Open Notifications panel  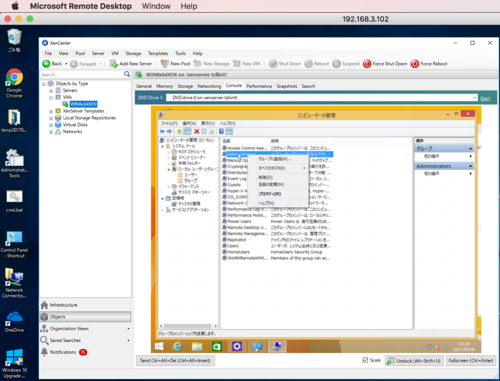point(85,352)
